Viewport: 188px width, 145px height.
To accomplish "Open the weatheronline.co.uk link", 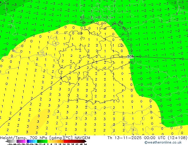I will pos(163,142).
